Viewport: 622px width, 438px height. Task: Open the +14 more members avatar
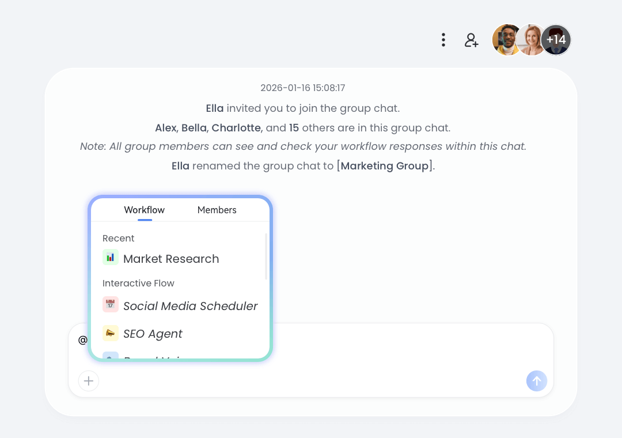pos(556,40)
